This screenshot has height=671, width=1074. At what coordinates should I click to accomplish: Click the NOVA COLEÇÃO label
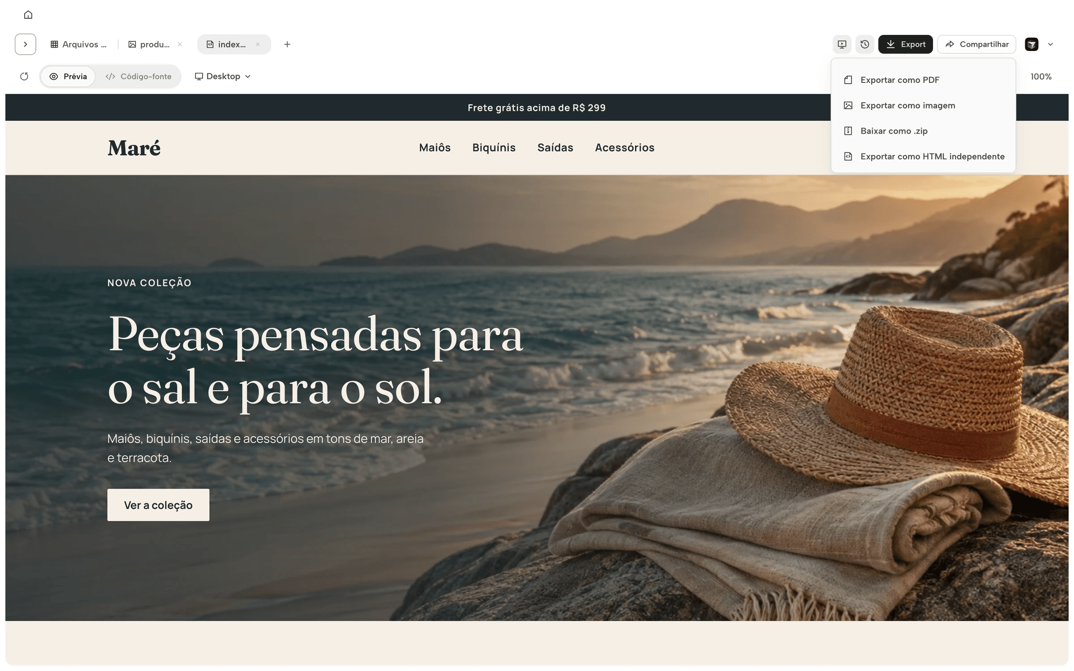[x=149, y=283]
